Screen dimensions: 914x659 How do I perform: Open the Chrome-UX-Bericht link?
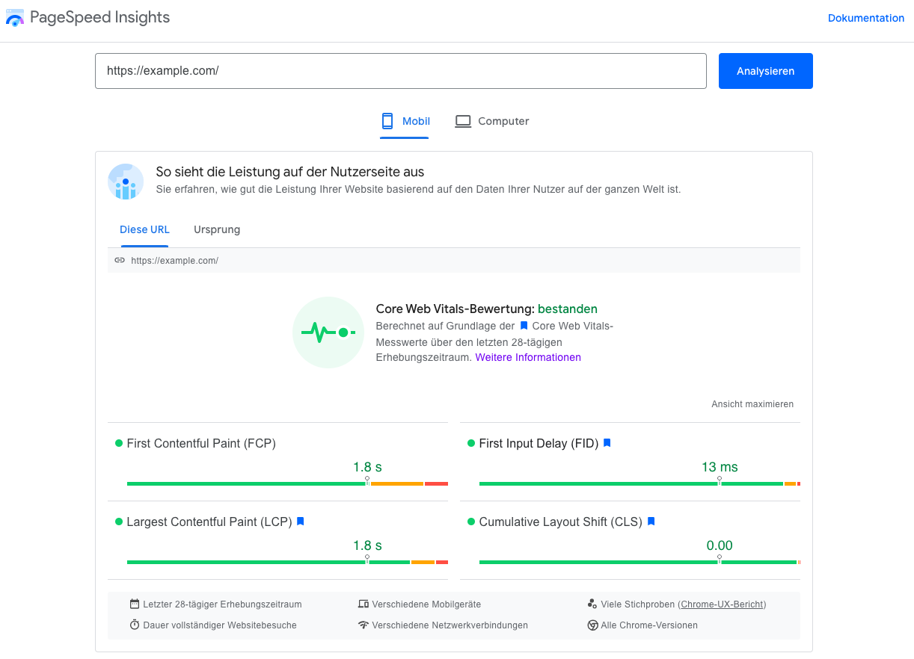722,604
